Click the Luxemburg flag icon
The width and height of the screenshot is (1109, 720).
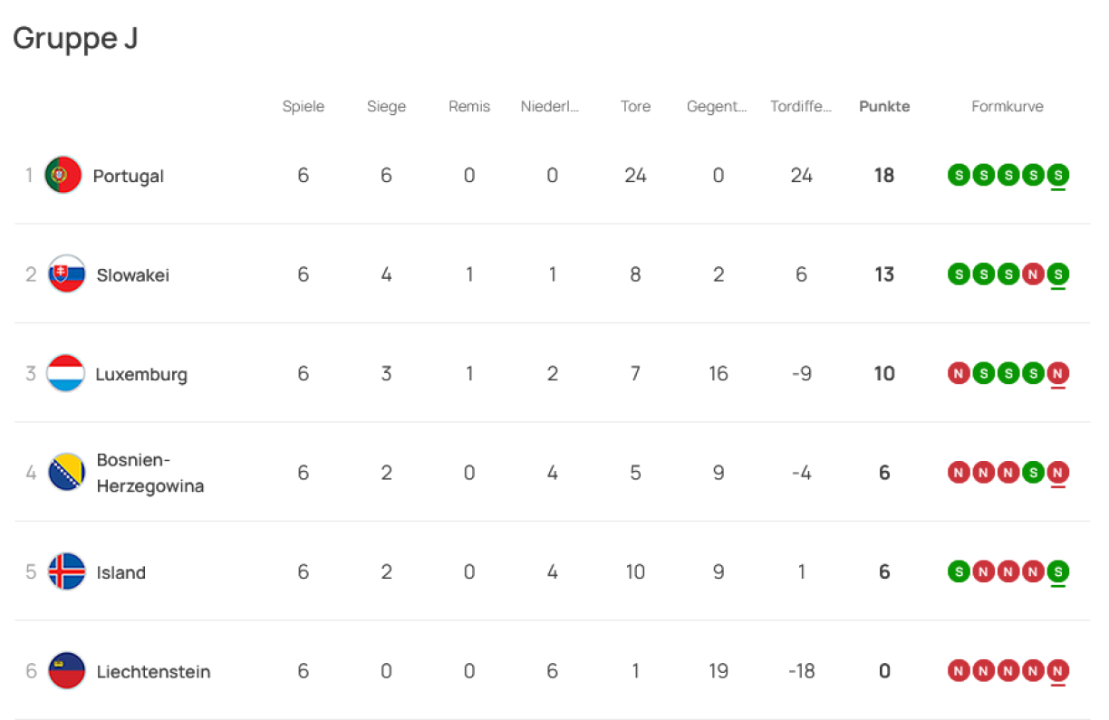point(65,373)
